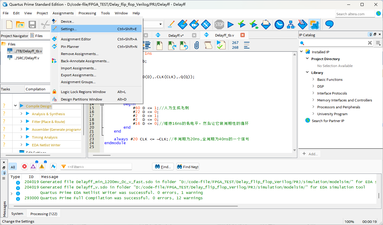Expand the DSP library item
Viewport: 383px width, 225px height.
[x=313, y=86]
